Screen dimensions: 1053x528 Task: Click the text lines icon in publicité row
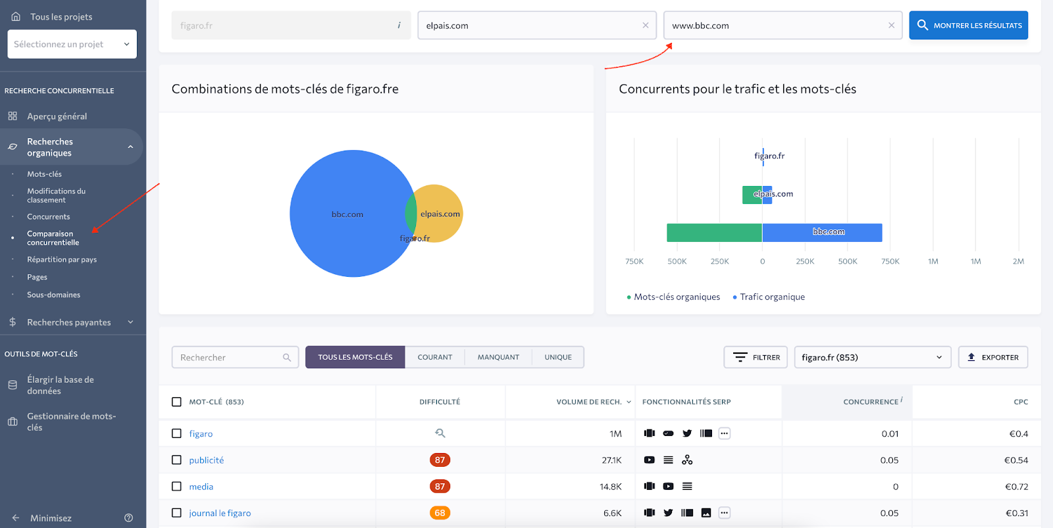click(x=668, y=460)
